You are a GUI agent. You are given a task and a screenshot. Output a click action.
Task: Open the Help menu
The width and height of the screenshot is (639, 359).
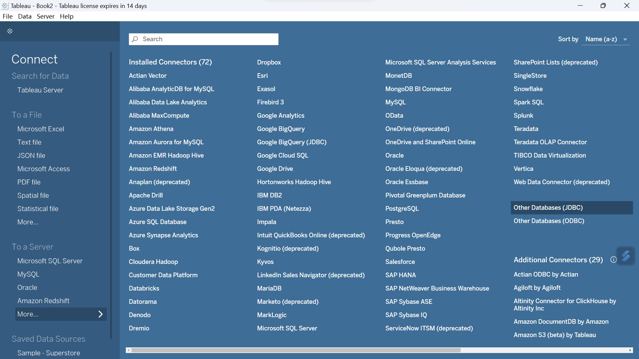(x=67, y=16)
